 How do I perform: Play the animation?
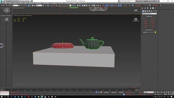[160, 92]
